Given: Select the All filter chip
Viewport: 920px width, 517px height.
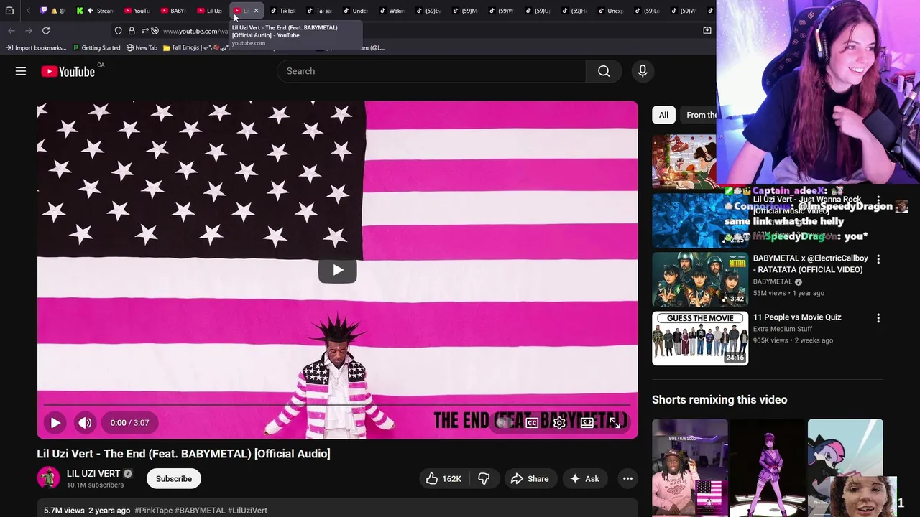Looking at the screenshot, I should pyautogui.click(x=663, y=115).
